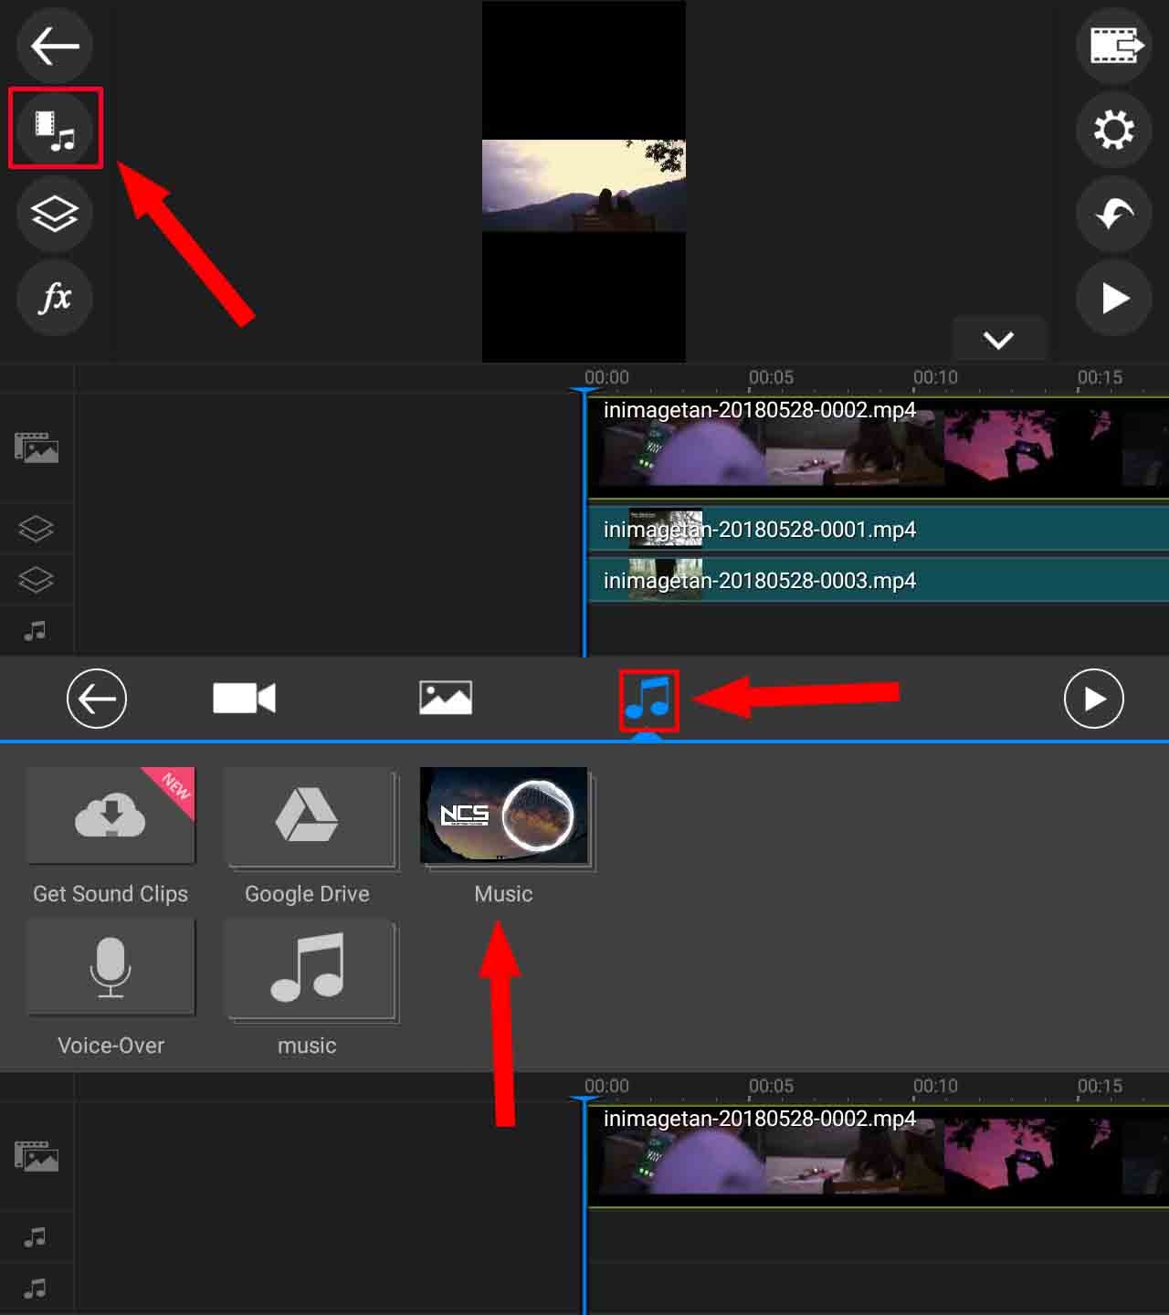Switch to the video camera media tab
Viewport: 1169px width, 1315px height.
pos(244,699)
